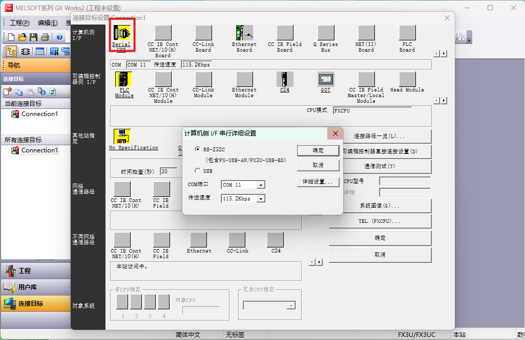Click the Save project toolbar icon
Image resolution: width=525 pixels, height=340 pixels.
pyautogui.click(x=33, y=37)
